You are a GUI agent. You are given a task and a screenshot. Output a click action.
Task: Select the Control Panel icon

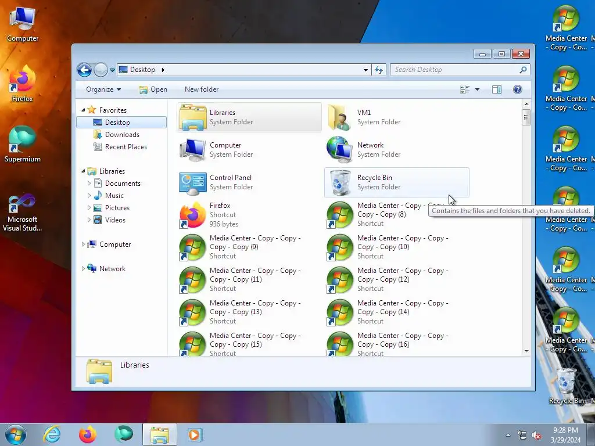(193, 182)
